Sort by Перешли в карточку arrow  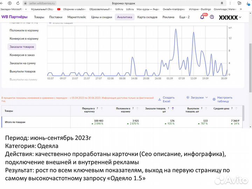click(x=102, y=108)
